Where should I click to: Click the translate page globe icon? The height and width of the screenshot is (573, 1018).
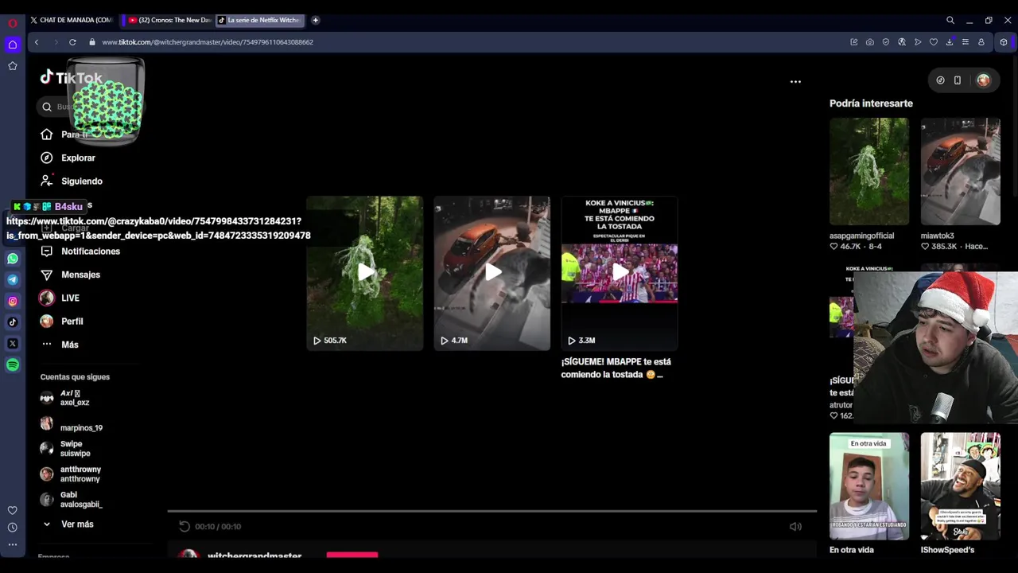pyautogui.click(x=902, y=42)
